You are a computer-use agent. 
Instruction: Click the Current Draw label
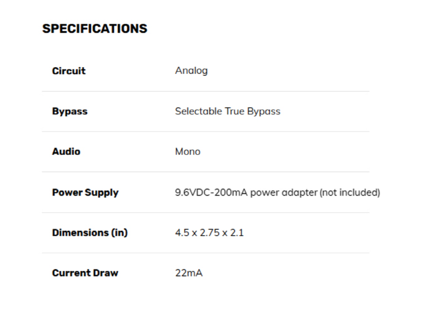(x=85, y=273)
